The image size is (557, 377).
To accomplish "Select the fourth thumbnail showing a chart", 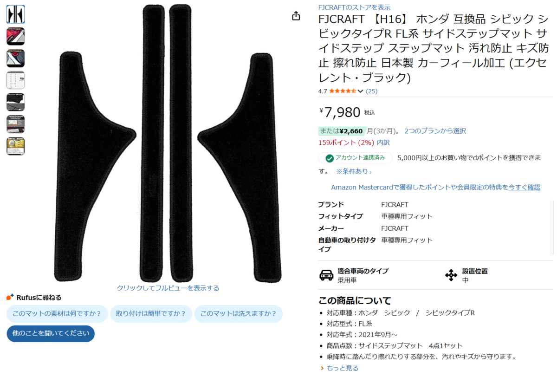I will click(x=15, y=80).
